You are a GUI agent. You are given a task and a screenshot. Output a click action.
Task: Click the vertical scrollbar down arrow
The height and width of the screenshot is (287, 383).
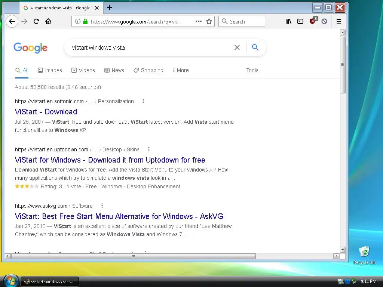click(343, 249)
